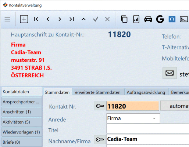
Task: Search contact on Google icon
Action: tap(160, 19)
